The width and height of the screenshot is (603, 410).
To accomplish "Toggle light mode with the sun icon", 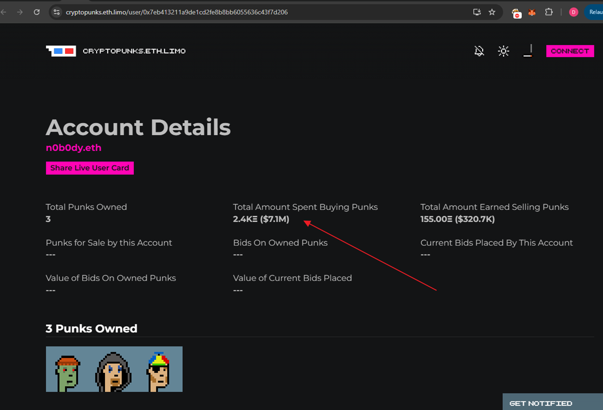I will coord(503,51).
